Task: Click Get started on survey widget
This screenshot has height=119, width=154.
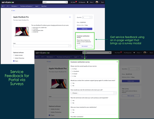Action: (85, 46)
